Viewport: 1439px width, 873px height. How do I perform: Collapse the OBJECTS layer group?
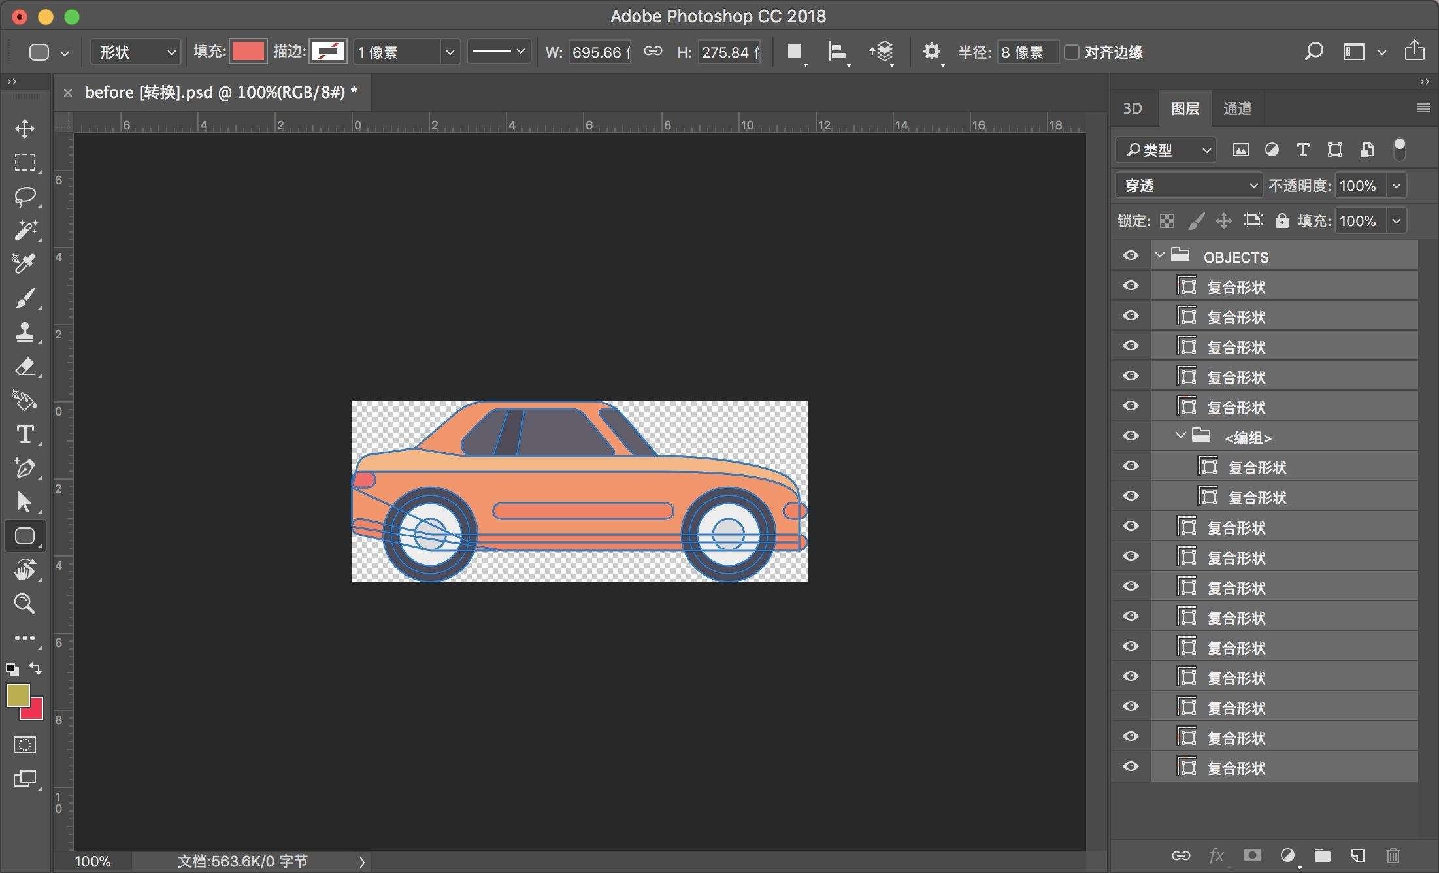[1160, 255]
